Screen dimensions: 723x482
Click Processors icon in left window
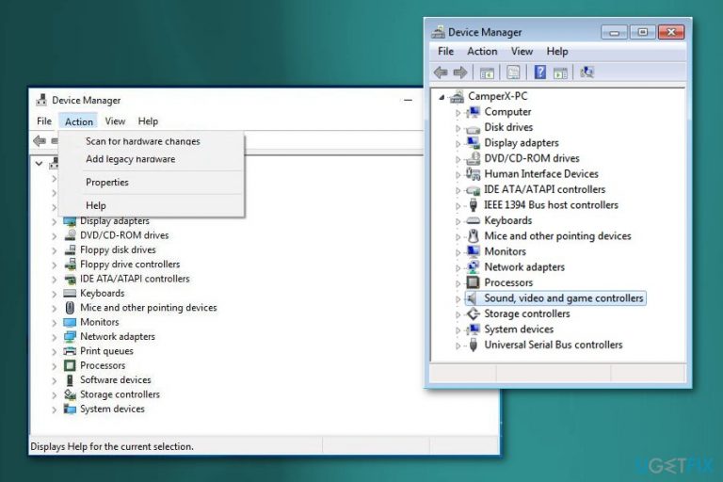(x=70, y=365)
